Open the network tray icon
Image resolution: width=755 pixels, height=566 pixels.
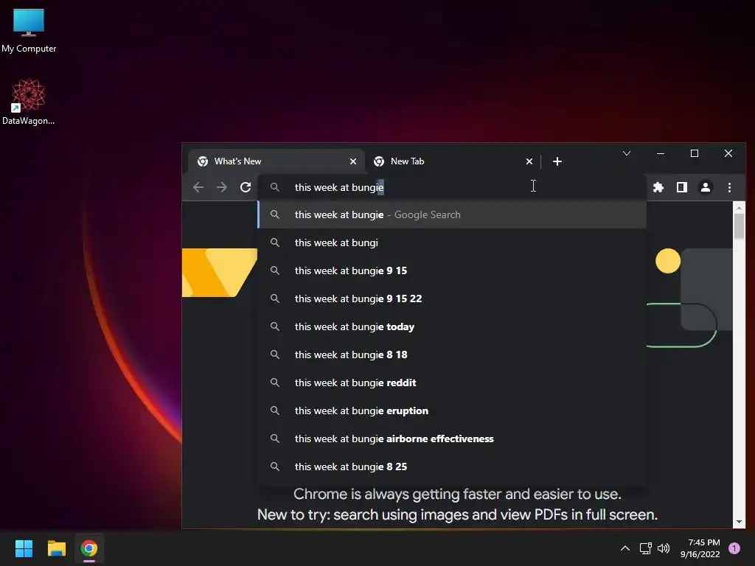[645, 548]
